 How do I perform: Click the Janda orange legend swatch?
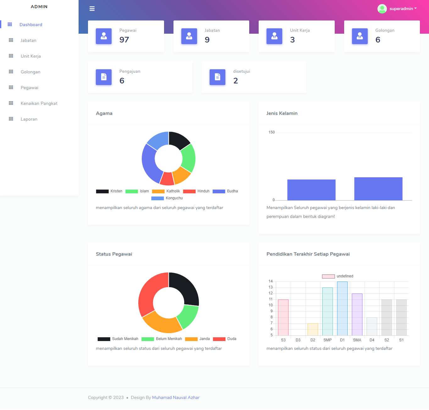pyautogui.click(x=191, y=339)
